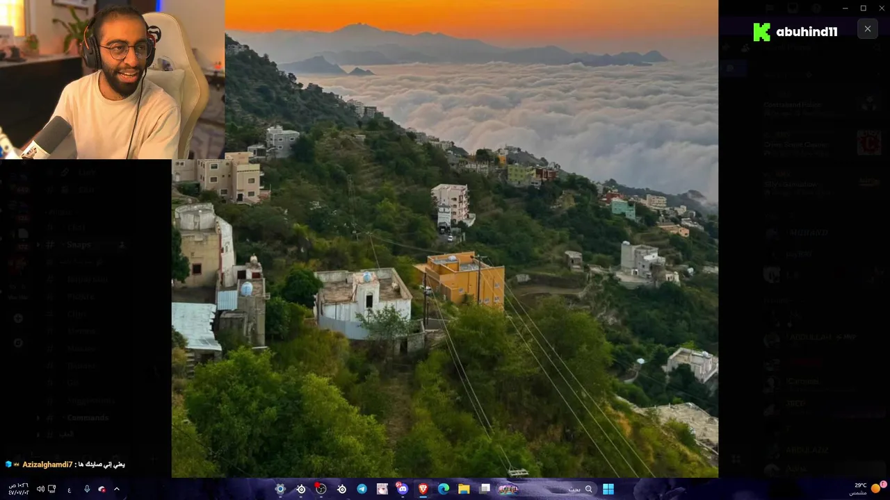Open the network tray icon

click(52, 489)
